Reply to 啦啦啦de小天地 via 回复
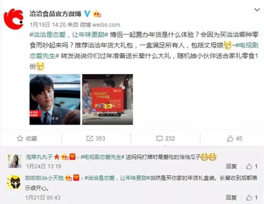The width and height of the screenshot is (264, 204). [231, 197]
